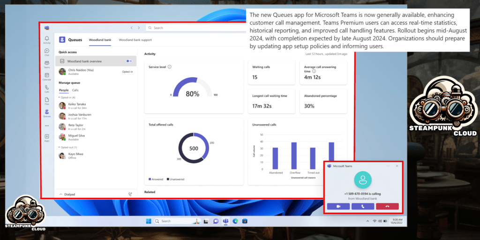Open Microsoft Edge from the taskbar
Image resolution: width=480 pixels, height=240 pixels.
pos(235,221)
